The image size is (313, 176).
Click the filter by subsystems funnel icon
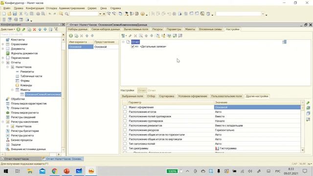[x=56, y=29]
